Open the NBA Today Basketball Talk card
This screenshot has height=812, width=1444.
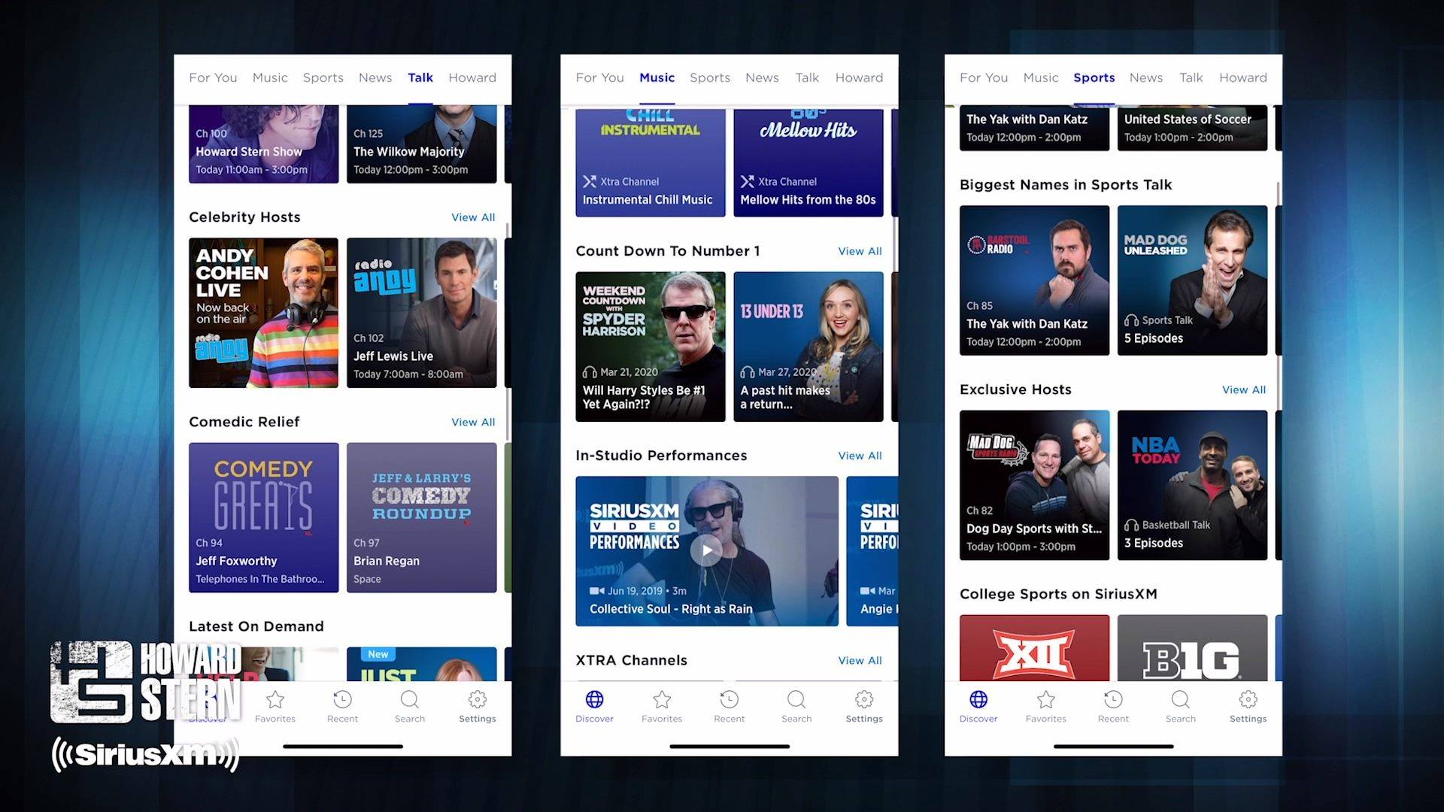click(x=1193, y=485)
